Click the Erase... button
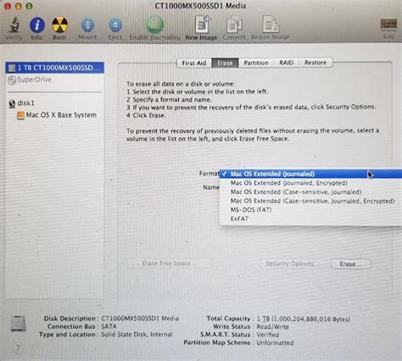402x361 pixels. [x=351, y=264]
